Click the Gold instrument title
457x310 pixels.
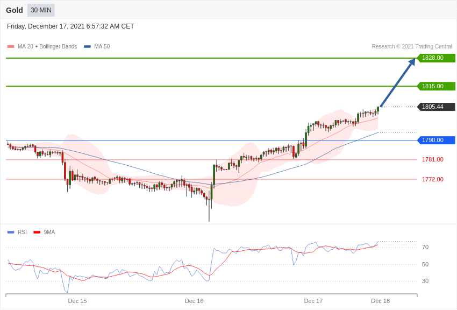coord(15,10)
